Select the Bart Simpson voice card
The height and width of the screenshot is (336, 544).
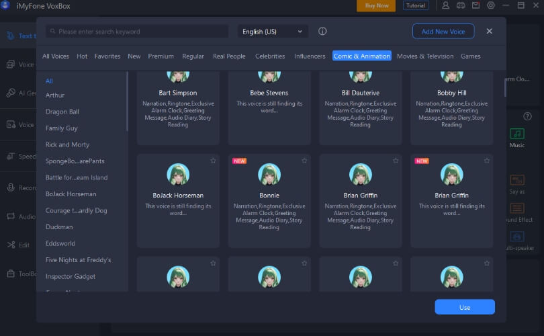(178, 108)
